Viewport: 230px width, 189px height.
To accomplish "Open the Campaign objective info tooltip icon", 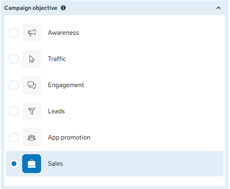I will [63, 8].
